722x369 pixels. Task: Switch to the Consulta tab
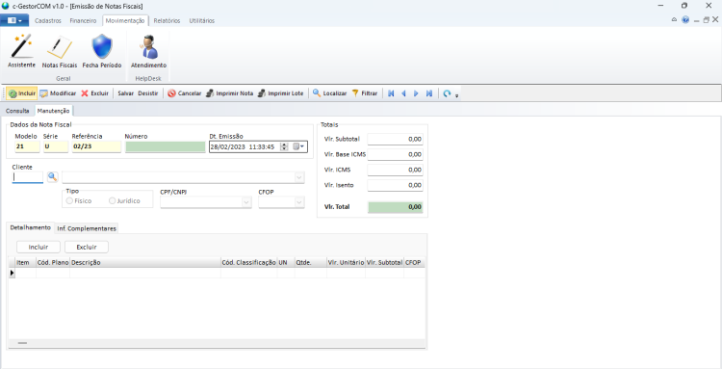pos(17,111)
